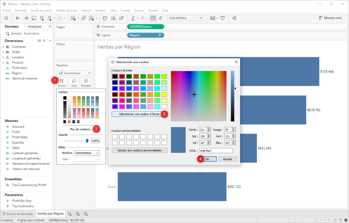
Task: Select the Profit Ratio measure
Action: tap(20, 137)
